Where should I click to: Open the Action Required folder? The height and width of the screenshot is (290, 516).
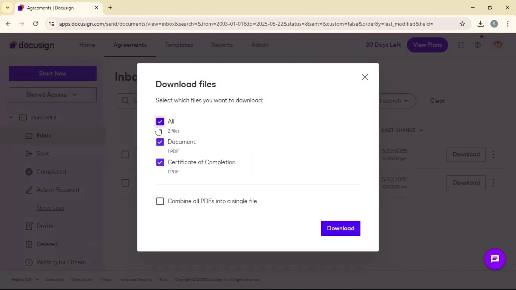58,190
